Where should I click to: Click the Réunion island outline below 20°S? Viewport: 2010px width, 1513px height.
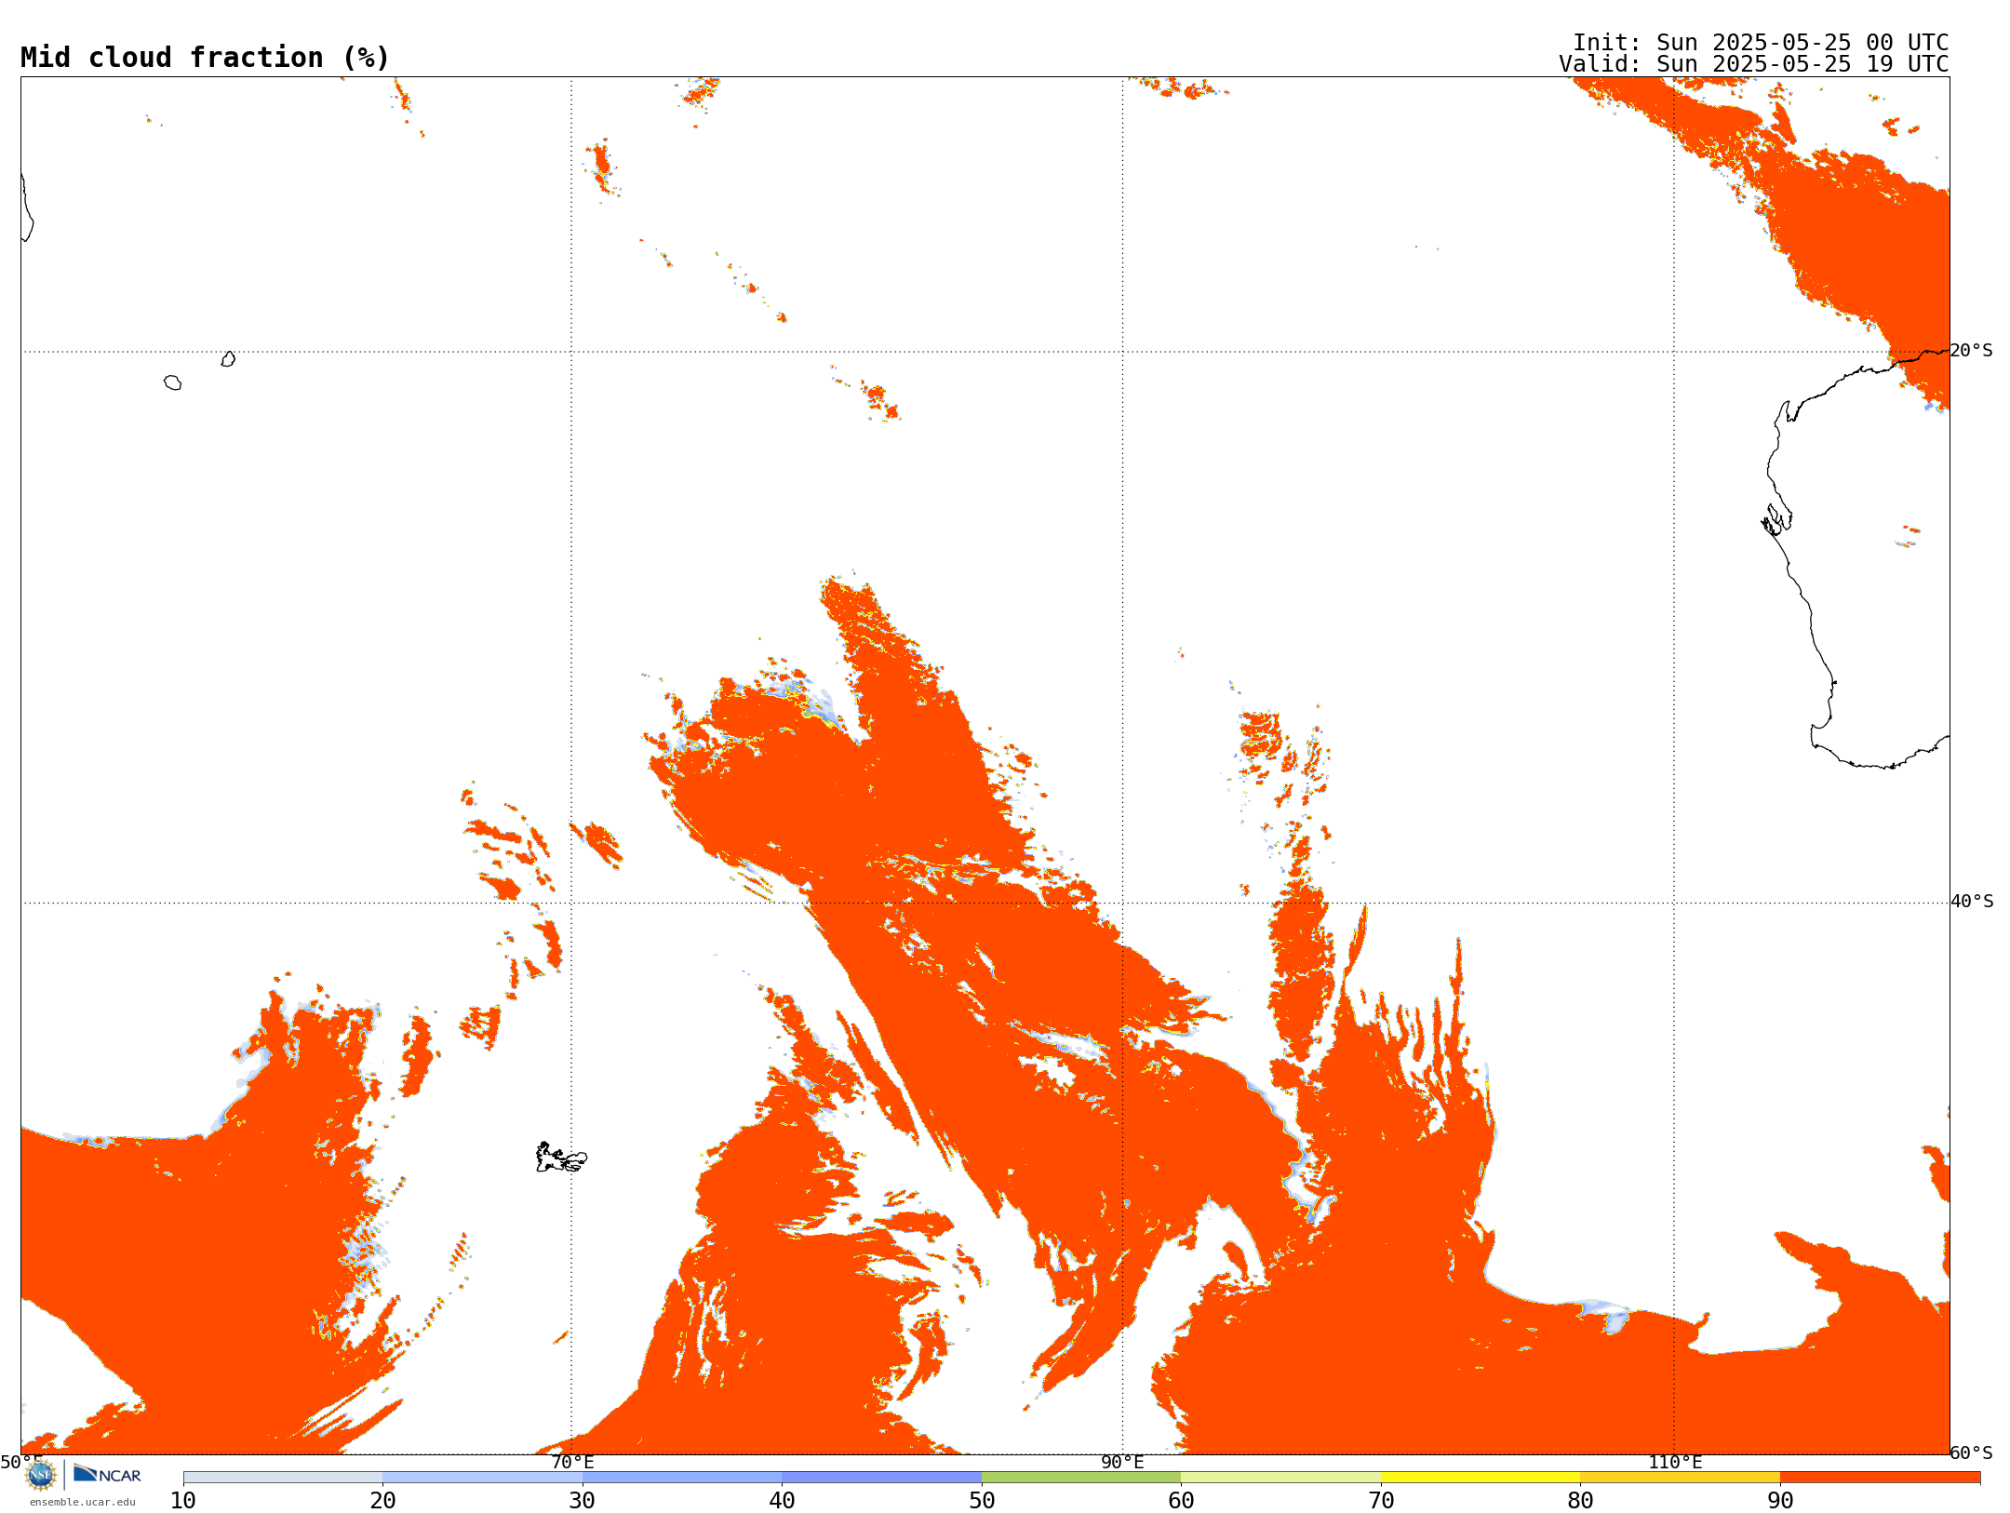(172, 382)
